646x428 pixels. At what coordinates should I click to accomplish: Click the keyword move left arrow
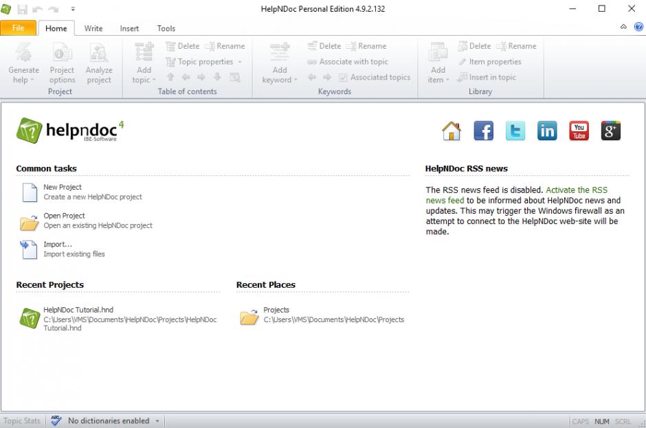pos(312,77)
